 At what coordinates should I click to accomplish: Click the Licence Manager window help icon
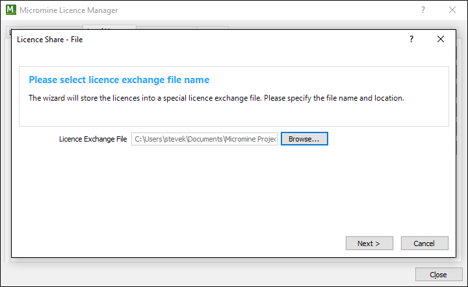point(423,10)
